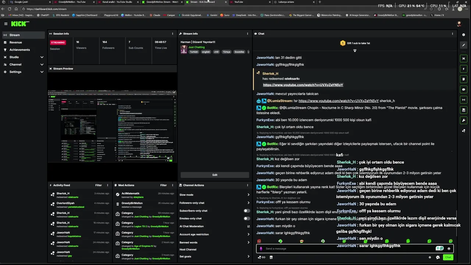Open chat settings gear icon
The height and width of the screenshot is (265, 471).
430,257
